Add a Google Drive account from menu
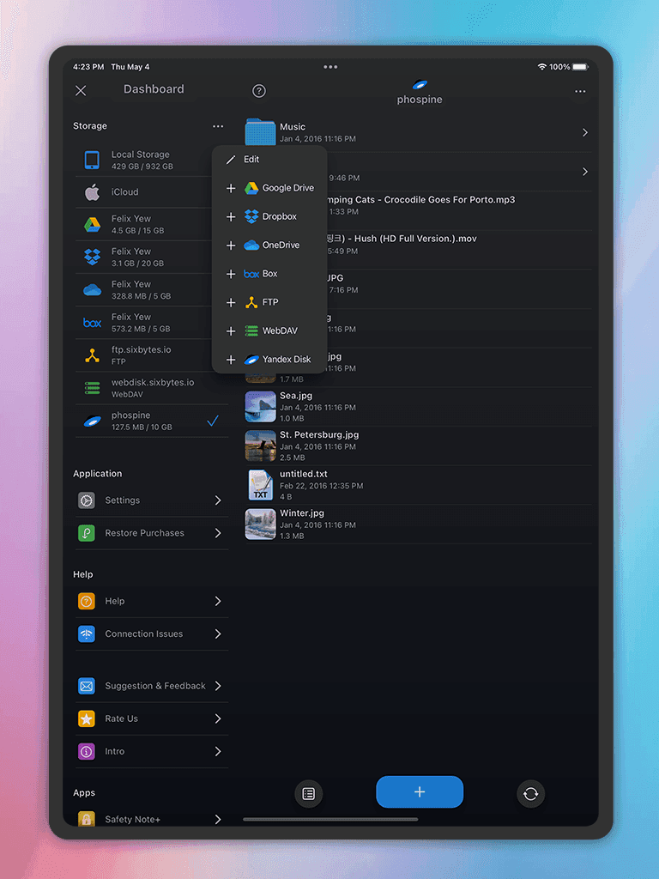This screenshot has width=659, height=879. pyautogui.click(x=269, y=188)
